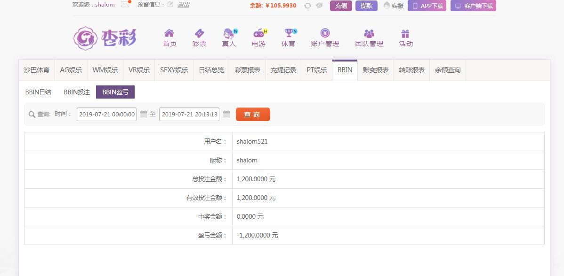This screenshot has height=276, width=564.
Task: Open 账户管理 account management
Action: tap(325, 38)
